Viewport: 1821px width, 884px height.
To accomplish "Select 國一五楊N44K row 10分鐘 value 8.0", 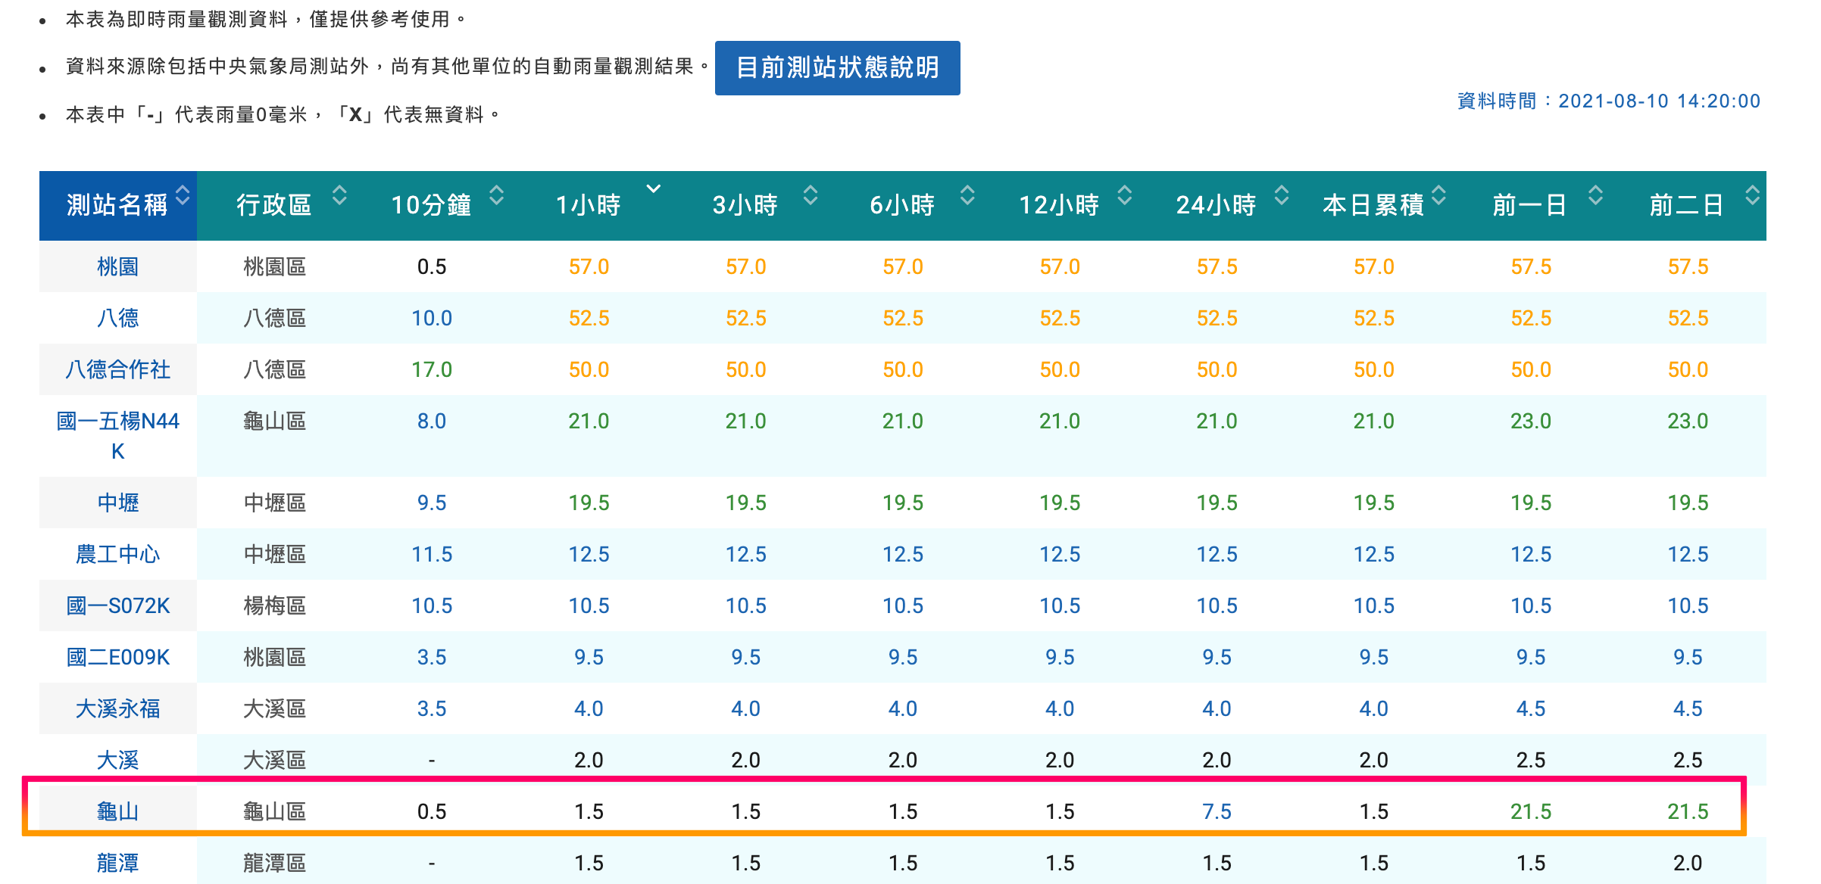I will [x=432, y=421].
